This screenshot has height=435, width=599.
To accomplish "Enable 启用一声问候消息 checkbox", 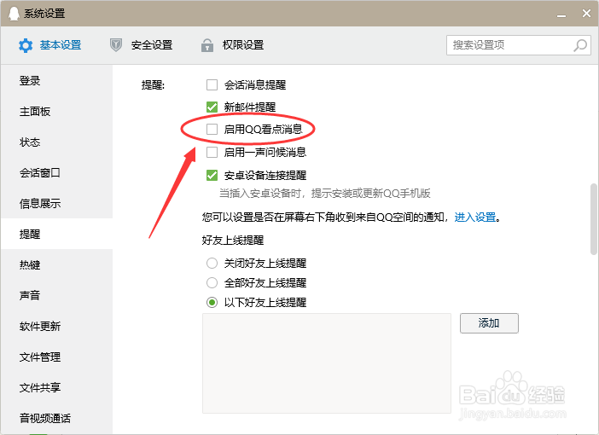I will (212, 153).
